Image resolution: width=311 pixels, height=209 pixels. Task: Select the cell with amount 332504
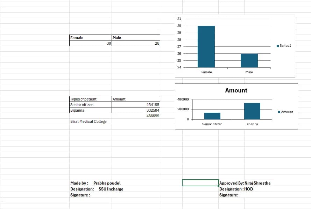tap(136, 110)
